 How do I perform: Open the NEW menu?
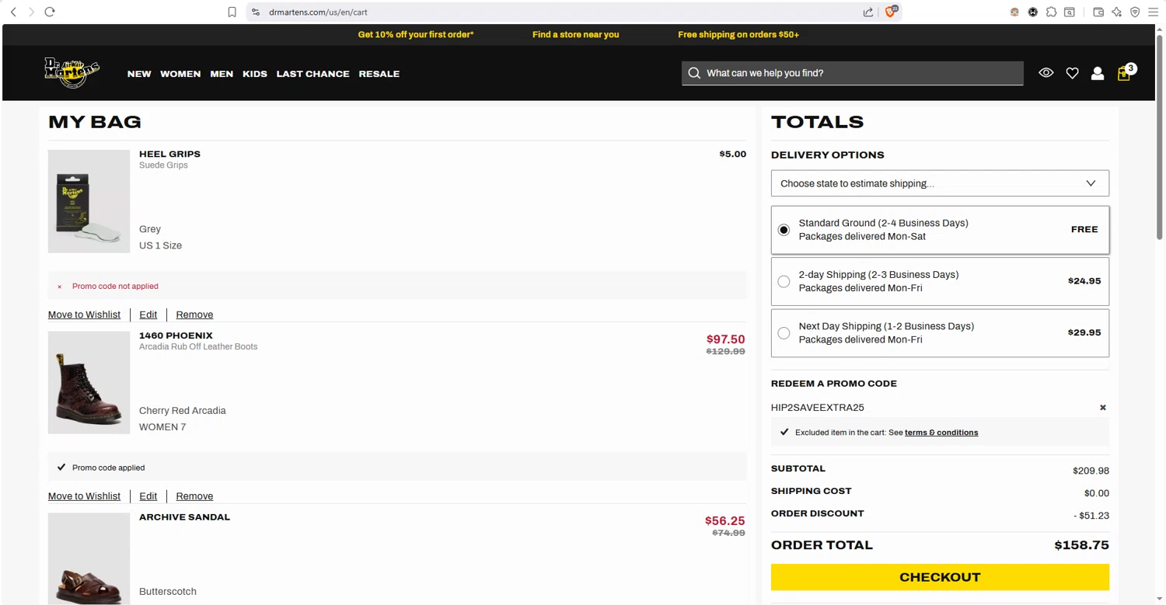click(x=139, y=74)
